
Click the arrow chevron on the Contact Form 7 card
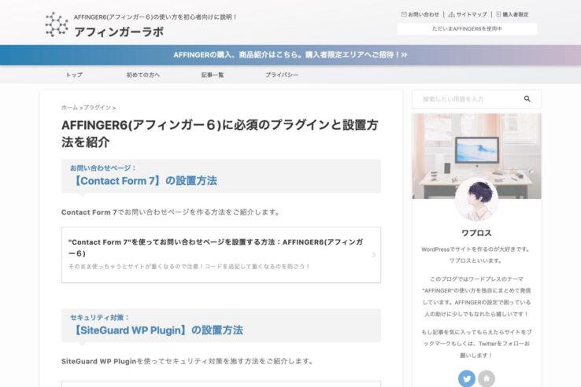coord(374,255)
